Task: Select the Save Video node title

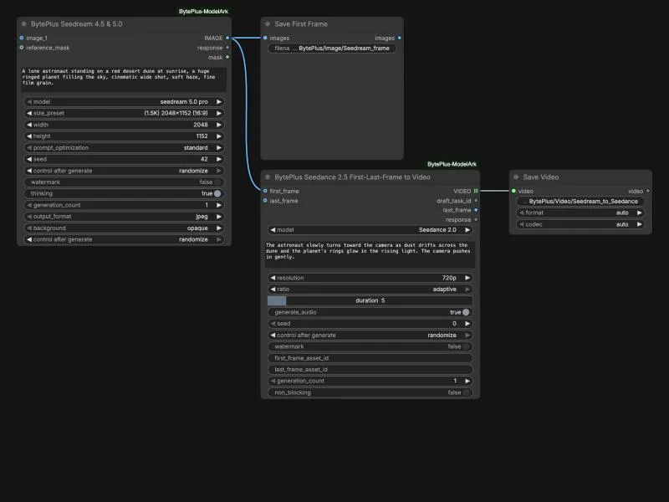Action: pyautogui.click(x=540, y=177)
